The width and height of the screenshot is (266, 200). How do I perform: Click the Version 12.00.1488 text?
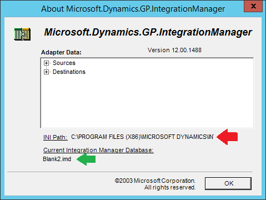[x=174, y=50]
